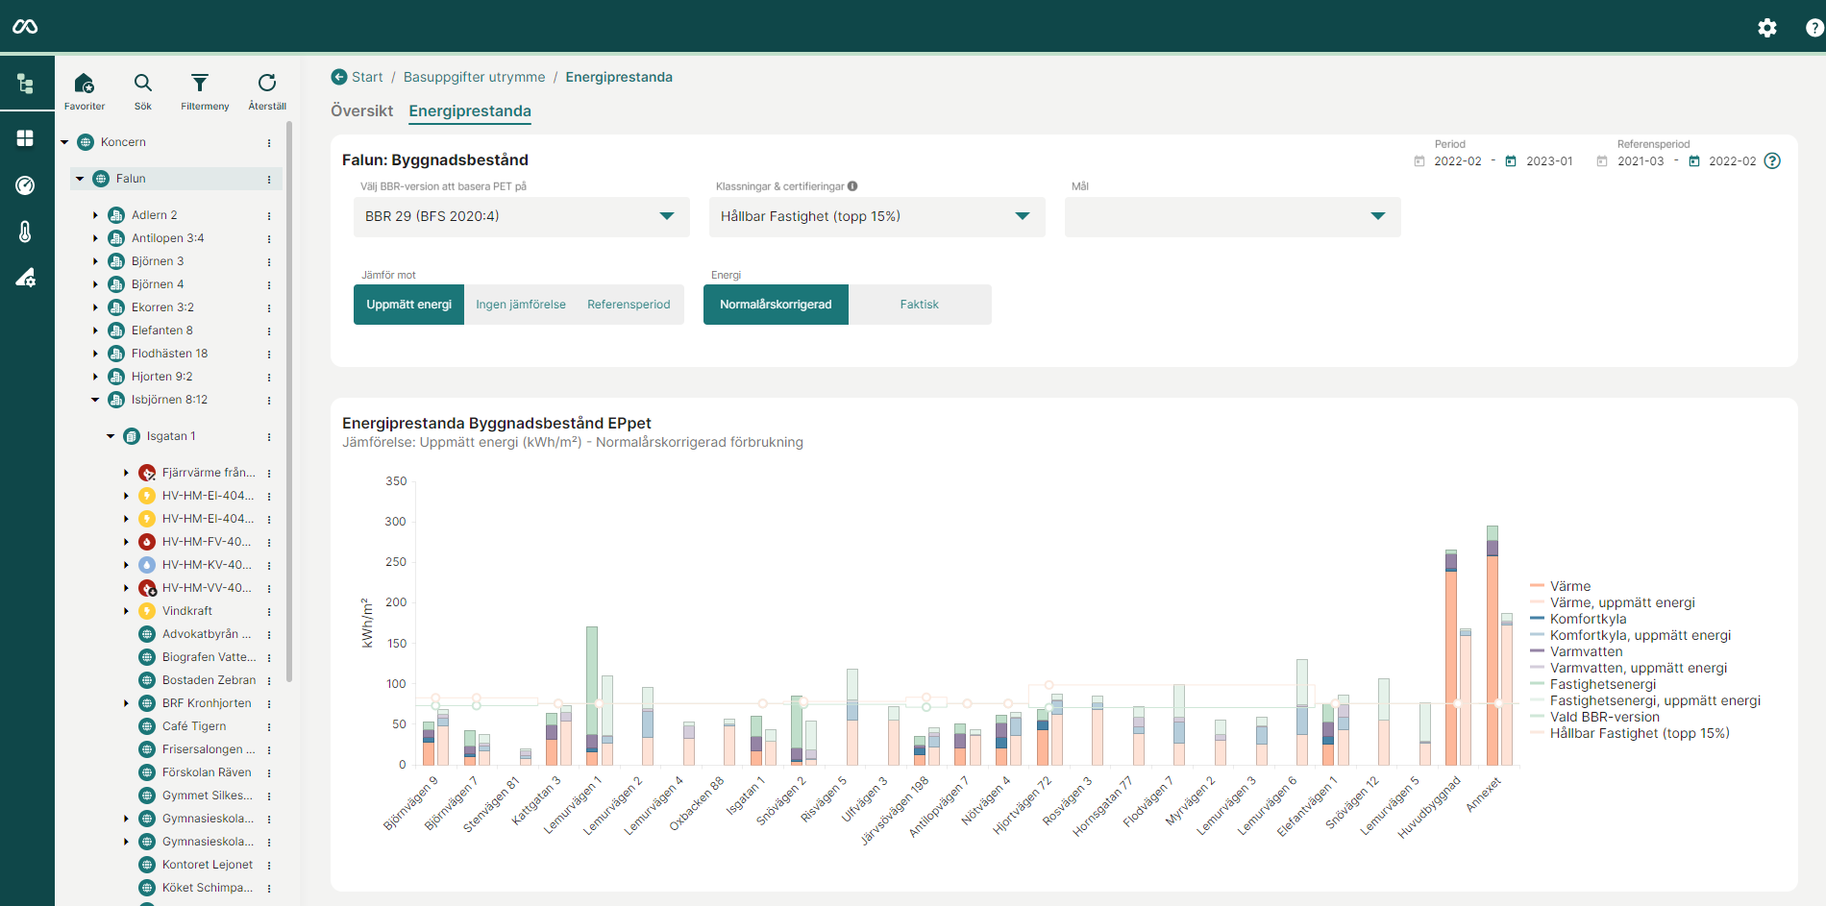1826x906 pixels.
Task: Select the Uppmätt energi comparison option
Action: (408, 305)
